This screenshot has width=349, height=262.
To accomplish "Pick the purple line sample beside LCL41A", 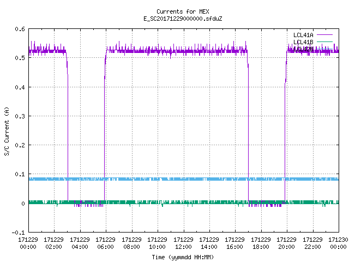I will (x=324, y=35).
